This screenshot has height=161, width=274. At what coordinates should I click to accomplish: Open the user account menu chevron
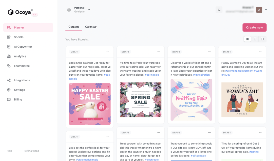[266, 10]
